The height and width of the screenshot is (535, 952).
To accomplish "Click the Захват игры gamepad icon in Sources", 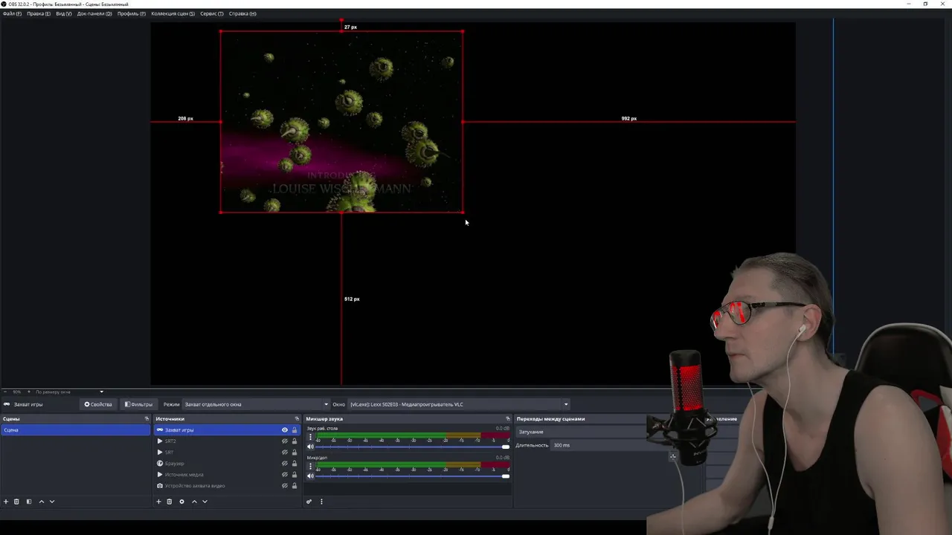I will [x=159, y=430].
